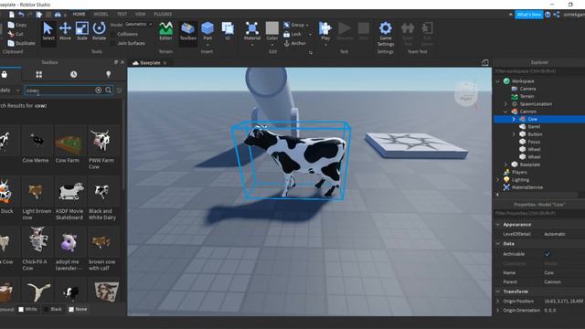Run the Toolbox search with magnifier icon
Image resolution: width=585 pixels, height=329 pixels.
[x=108, y=90]
